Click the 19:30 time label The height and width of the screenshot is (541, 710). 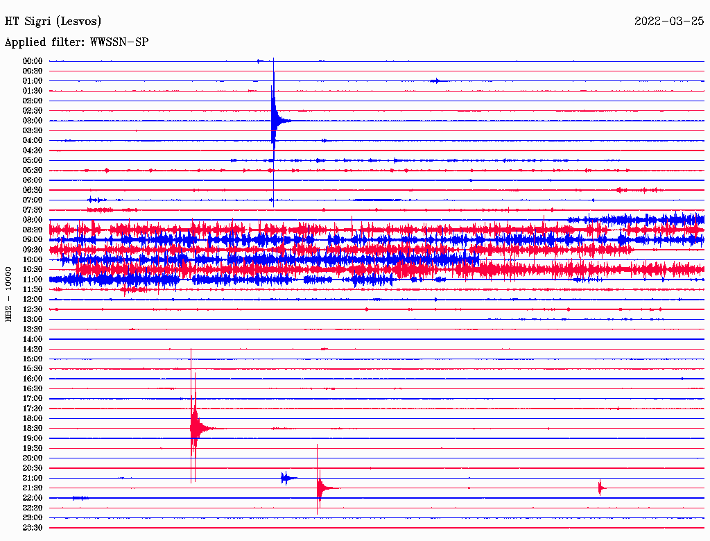tap(33, 449)
